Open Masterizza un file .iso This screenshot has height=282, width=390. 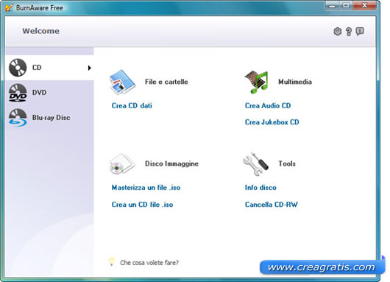tap(146, 188)
